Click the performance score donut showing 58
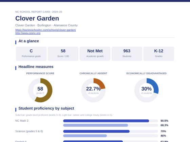 point(40,90)
